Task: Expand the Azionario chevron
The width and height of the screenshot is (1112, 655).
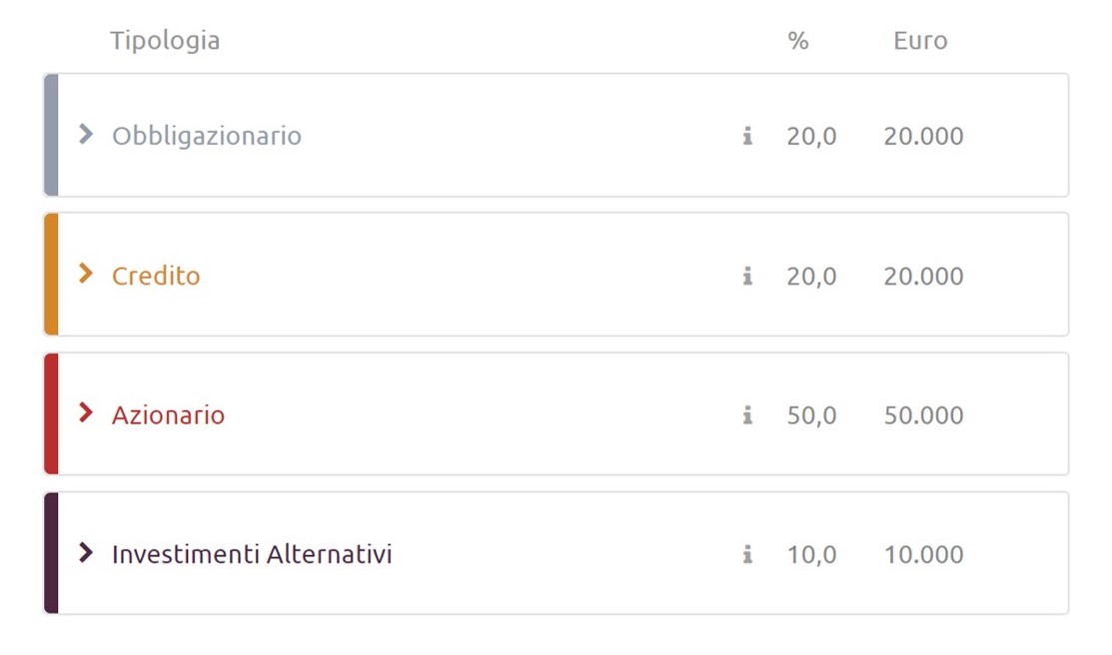Action: [x=86, y=412]
